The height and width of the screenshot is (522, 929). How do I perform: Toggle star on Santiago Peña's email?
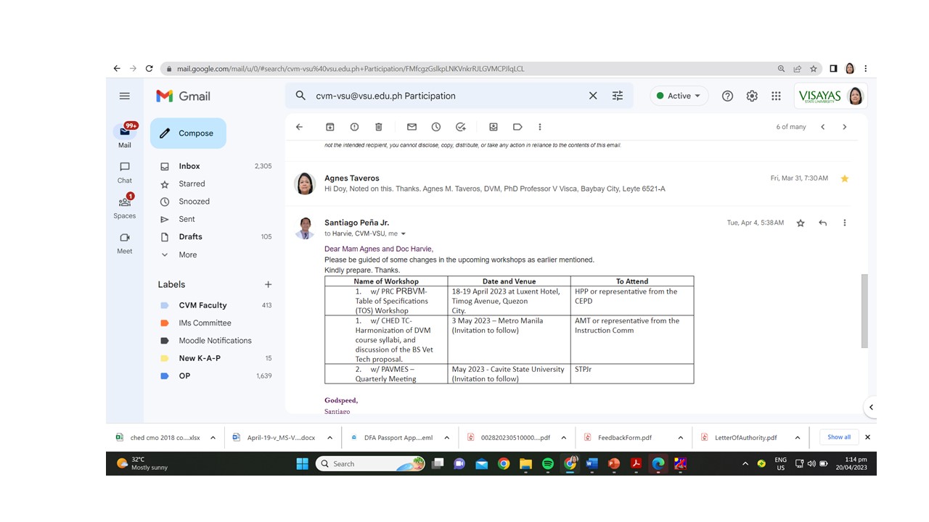pyautogui.click(x=801, y=223)
